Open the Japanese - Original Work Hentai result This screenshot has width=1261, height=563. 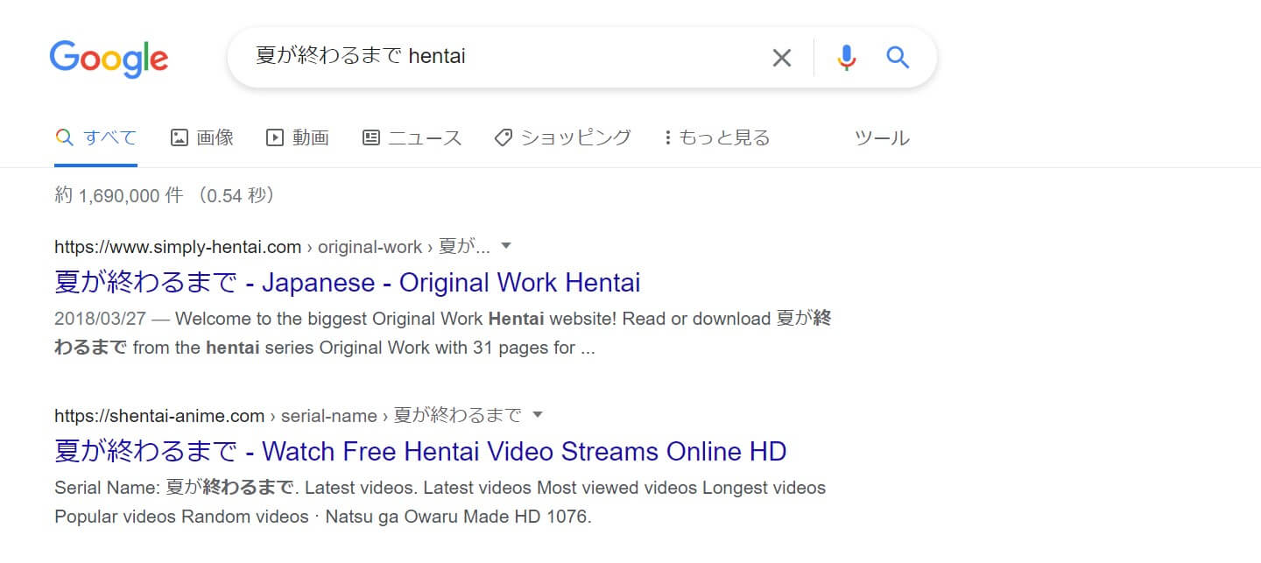tap(348, 282)
